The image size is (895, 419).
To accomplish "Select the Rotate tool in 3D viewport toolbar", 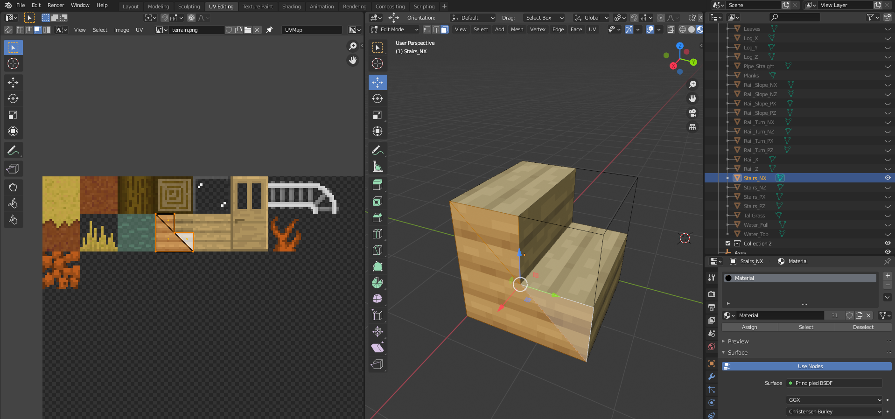I will (x=378, y=99).
